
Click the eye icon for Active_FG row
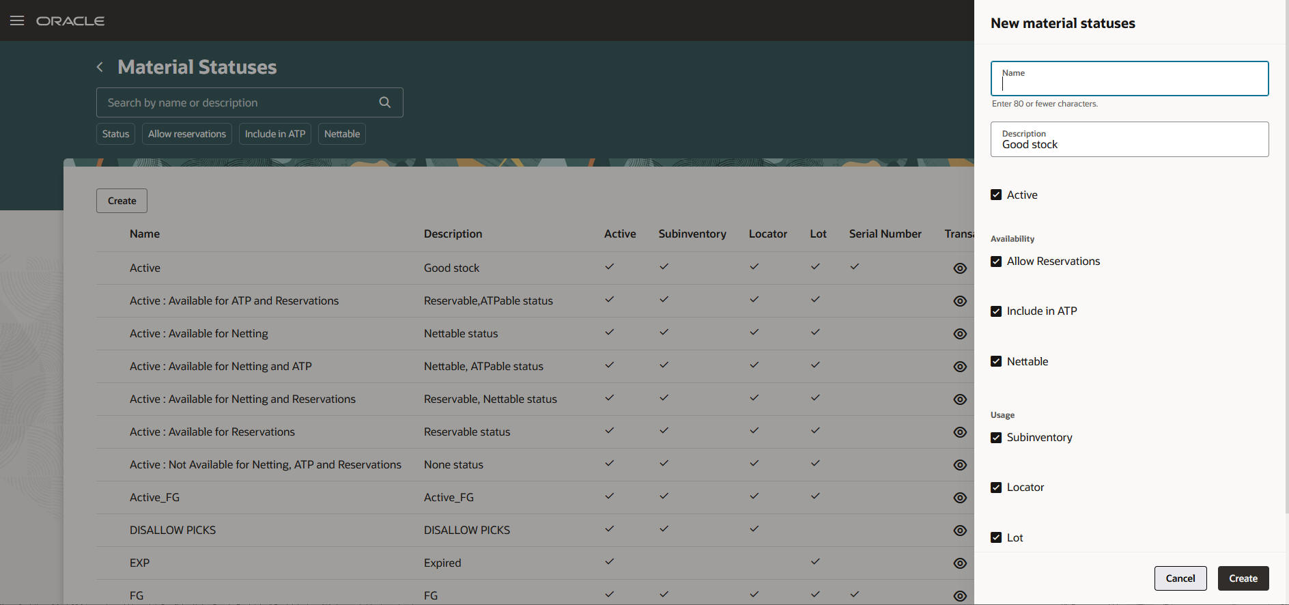[x=960, y=498]
